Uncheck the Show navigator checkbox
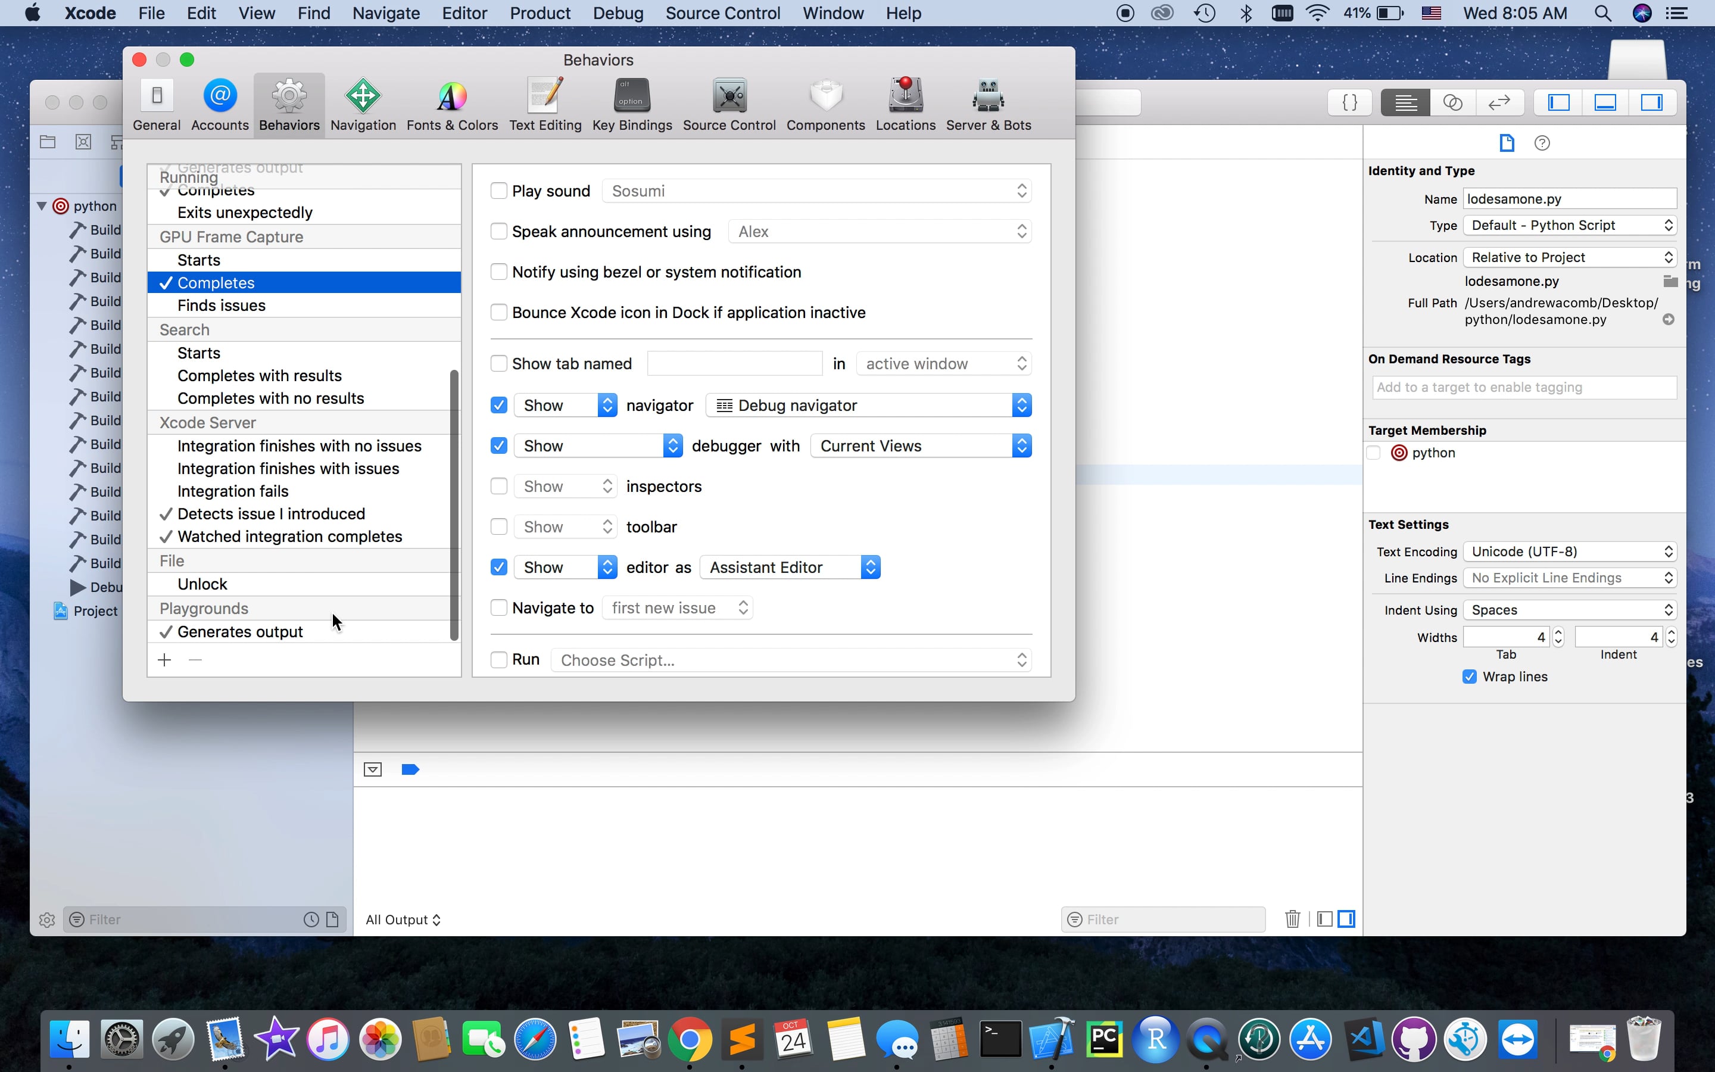 499,405
